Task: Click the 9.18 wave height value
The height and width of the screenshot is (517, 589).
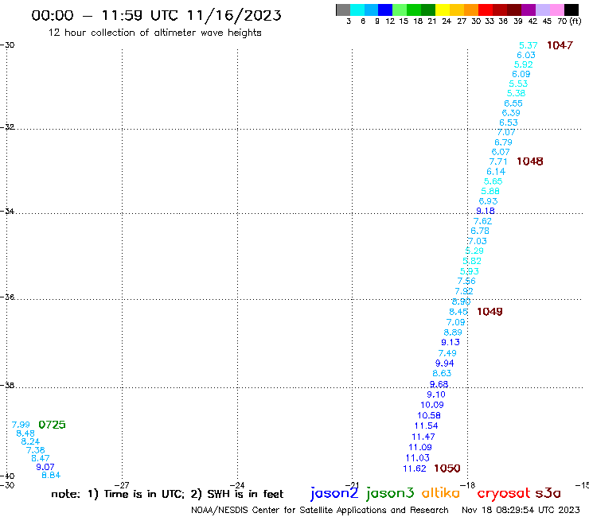Action: pyautogui.click(x=486, y=211)
